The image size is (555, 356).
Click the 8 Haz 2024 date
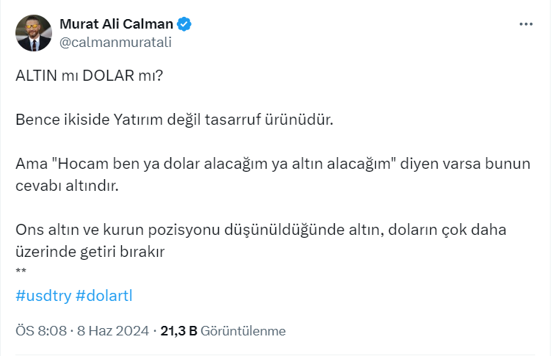(114, 331)
